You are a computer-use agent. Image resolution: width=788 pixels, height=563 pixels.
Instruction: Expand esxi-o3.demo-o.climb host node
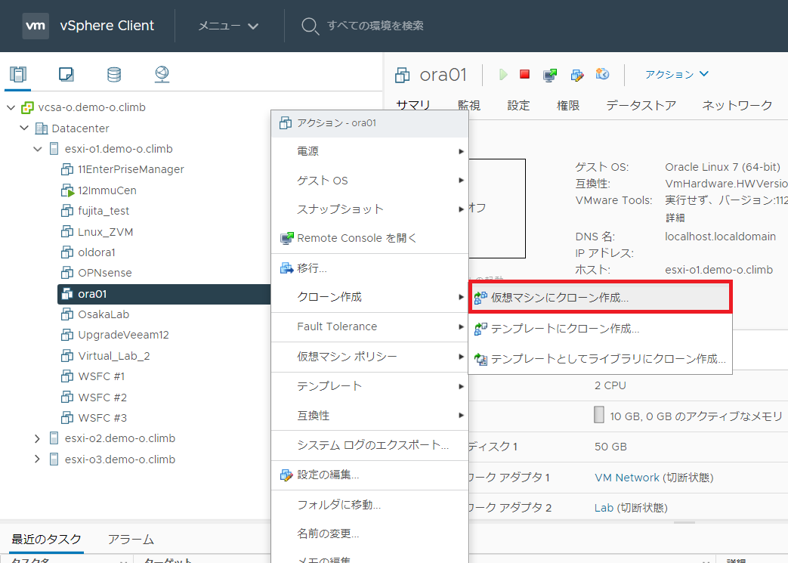click(x=37, y=459)
